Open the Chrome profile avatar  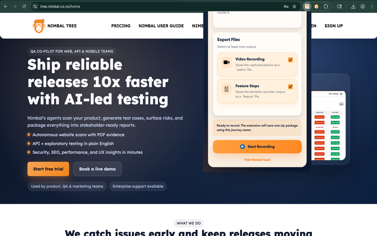[x=363, y=6]
